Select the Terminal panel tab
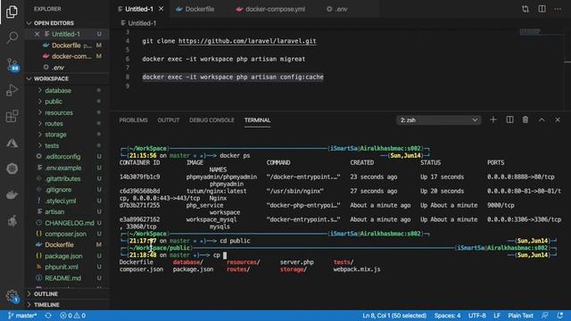This screenshot has width=571, height=321. point(257,119)
